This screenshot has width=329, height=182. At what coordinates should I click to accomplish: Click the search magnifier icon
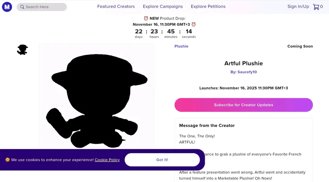click(22, 7)
